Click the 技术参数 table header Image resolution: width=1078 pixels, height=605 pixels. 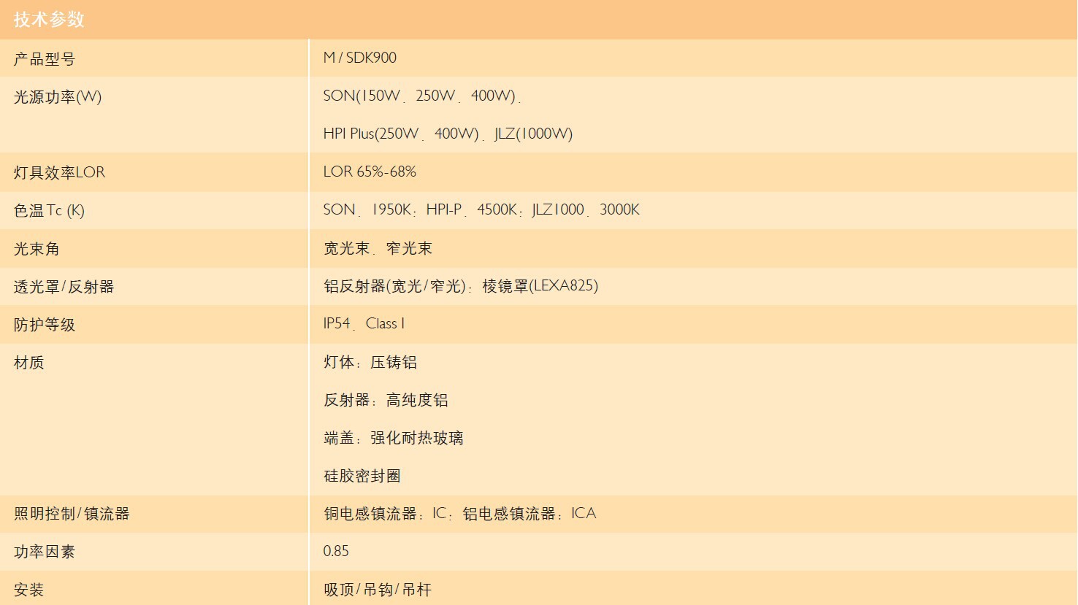click(49, 20)
